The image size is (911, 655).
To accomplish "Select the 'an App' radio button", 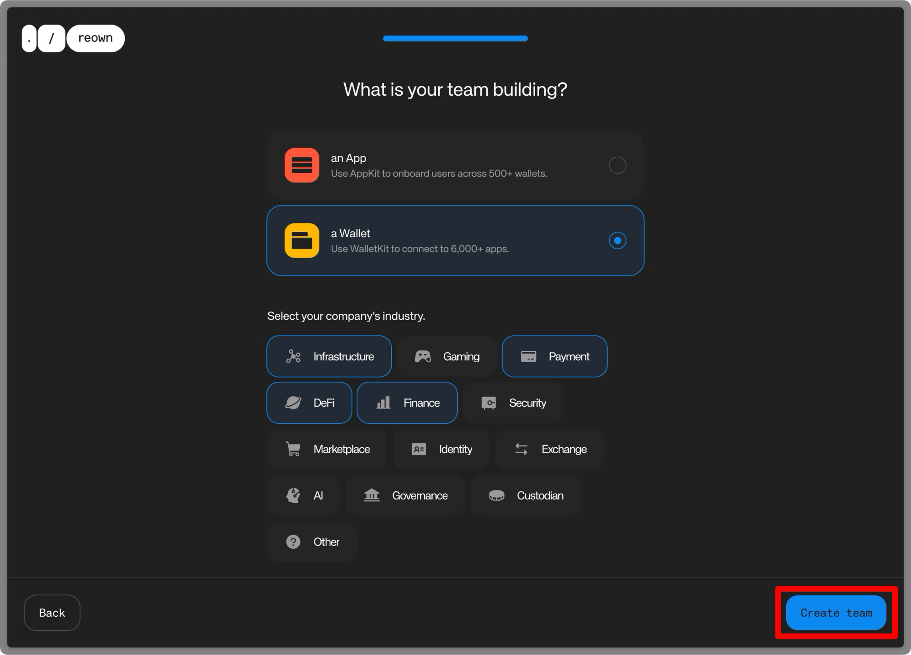I will (617, 165).
